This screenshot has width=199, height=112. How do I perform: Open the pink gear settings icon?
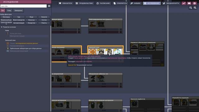pos(194,3)
